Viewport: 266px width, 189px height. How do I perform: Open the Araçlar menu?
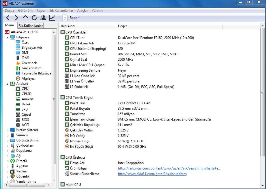tap(83, 11)
